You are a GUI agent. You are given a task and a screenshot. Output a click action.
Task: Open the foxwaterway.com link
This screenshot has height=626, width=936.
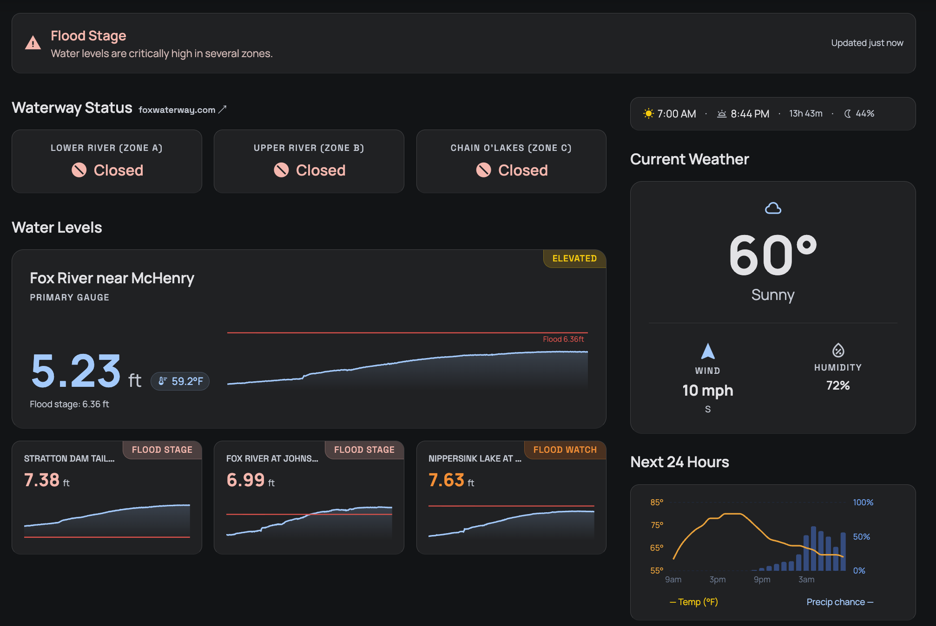177,110
